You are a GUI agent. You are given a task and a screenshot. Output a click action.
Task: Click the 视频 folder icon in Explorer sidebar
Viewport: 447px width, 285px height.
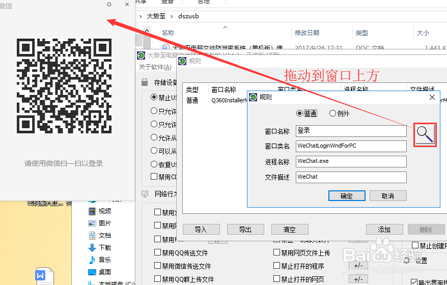(92, 211)
